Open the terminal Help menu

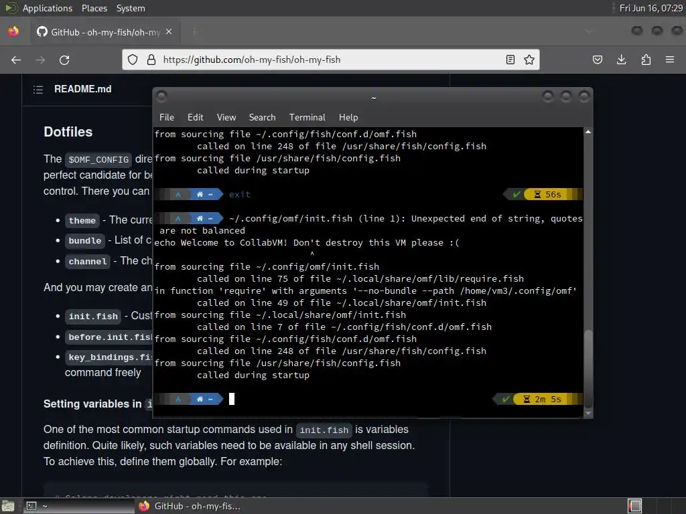pyautogui.click(x=348, y=118)
